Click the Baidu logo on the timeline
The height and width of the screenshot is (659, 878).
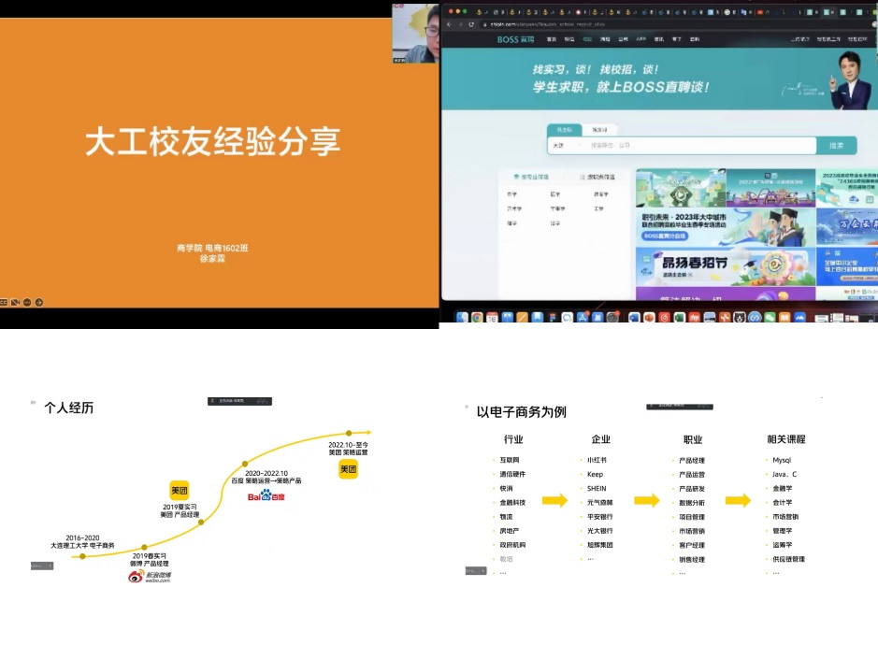point(265,495)
